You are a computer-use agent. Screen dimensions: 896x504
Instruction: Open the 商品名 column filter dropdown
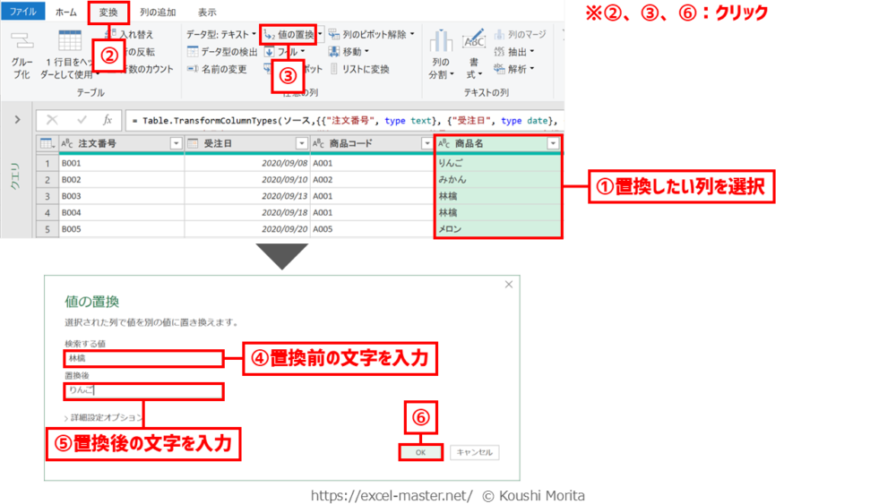tap(553, 143)
